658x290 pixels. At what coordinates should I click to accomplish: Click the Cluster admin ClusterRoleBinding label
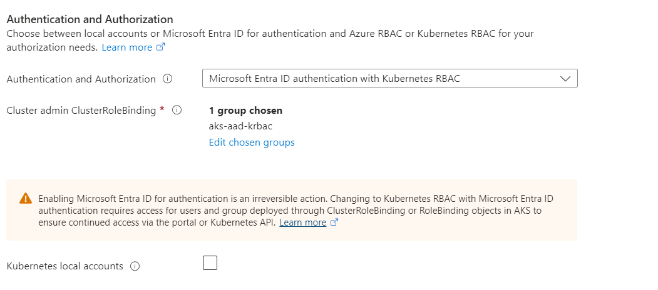[81, 111]
